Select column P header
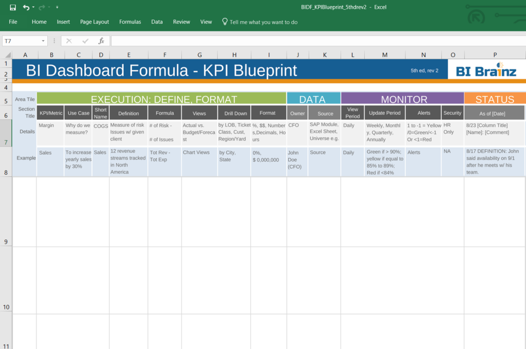526x349 pixels. tap(495, 54)
